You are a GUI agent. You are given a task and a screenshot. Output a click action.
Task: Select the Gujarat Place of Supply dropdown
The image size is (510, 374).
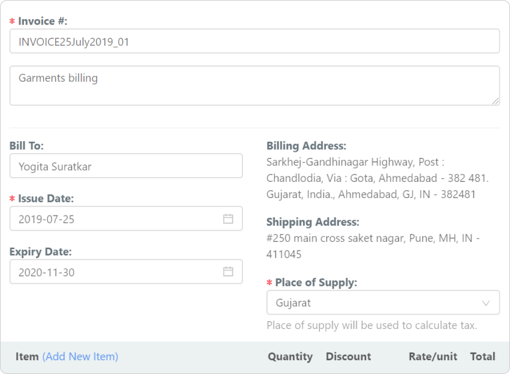coord(372,303)
